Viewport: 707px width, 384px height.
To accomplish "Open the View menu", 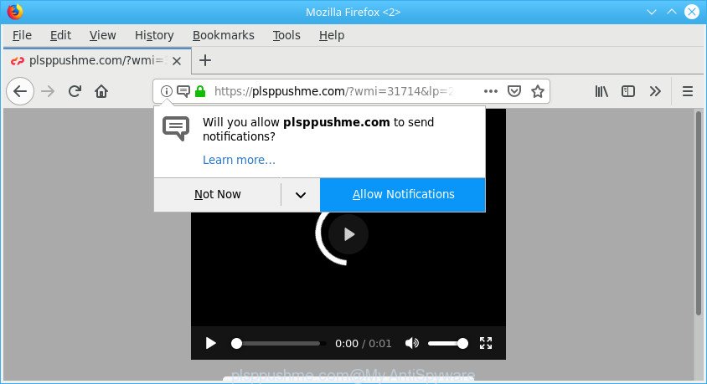I will (102, 35).
